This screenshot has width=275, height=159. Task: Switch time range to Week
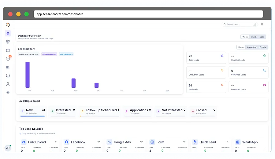pos(245,37)
